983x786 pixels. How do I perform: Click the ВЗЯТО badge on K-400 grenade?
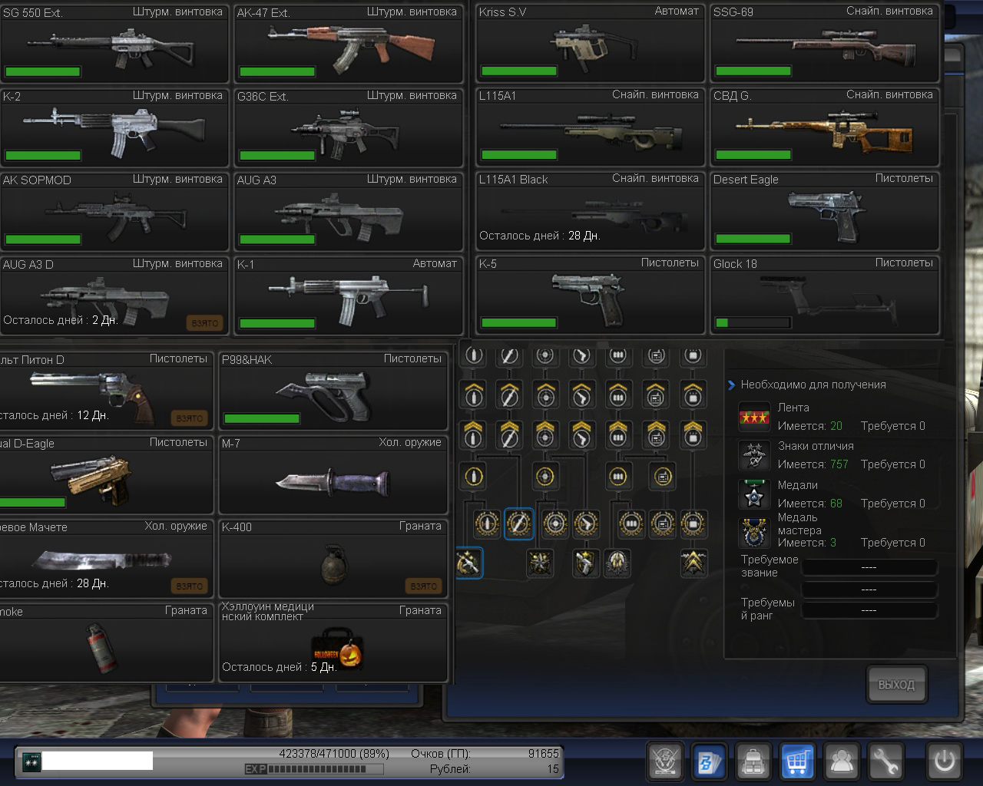(x=423, y=586)
